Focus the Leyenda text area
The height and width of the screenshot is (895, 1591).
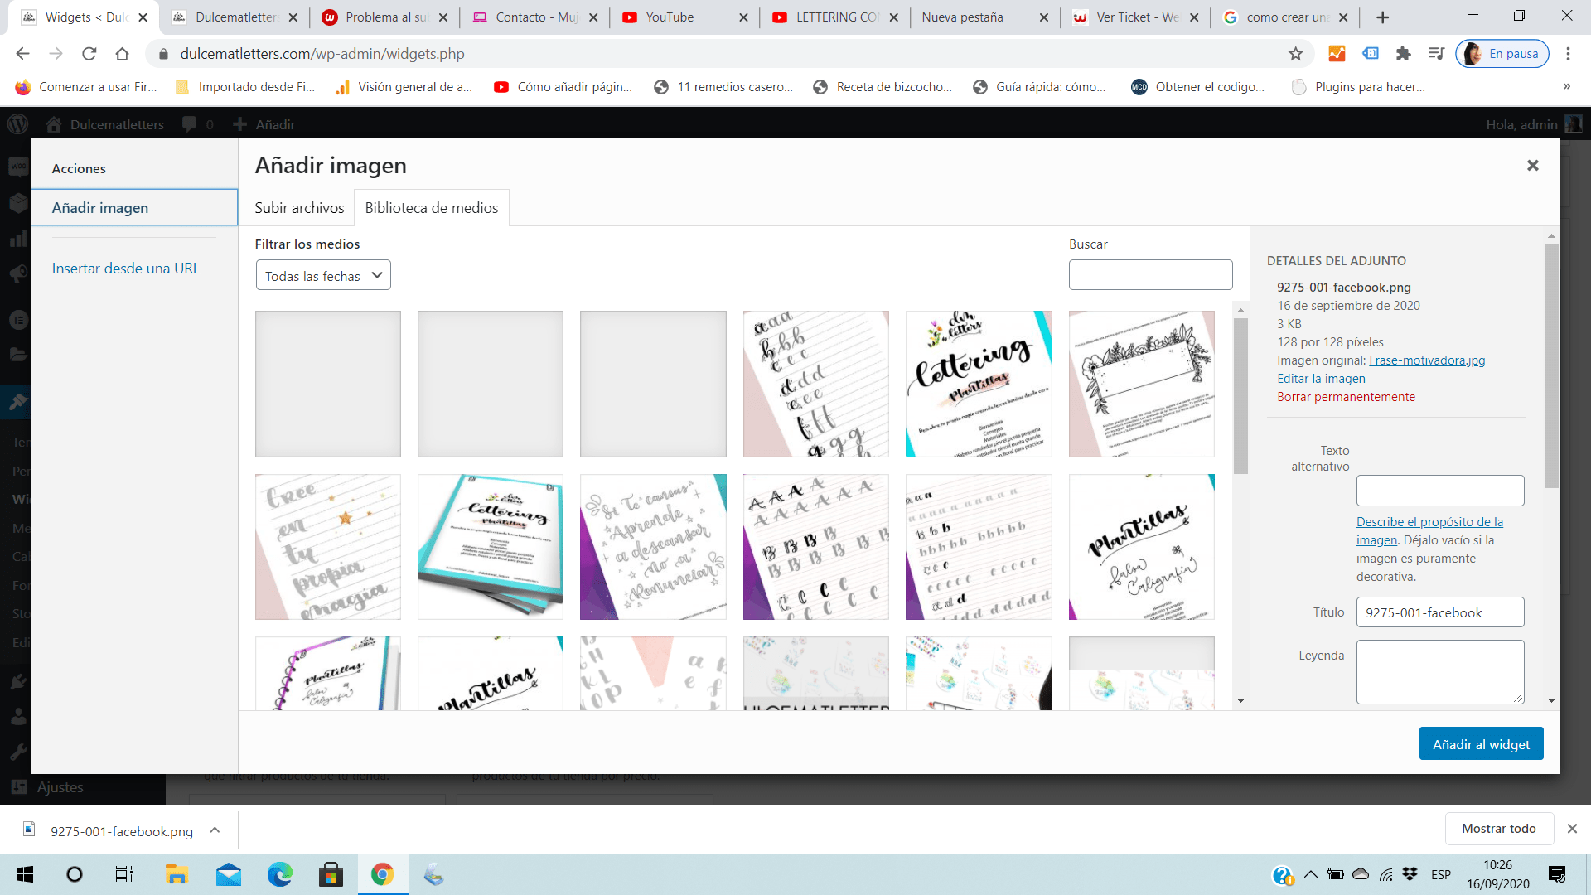[1439, 672]
